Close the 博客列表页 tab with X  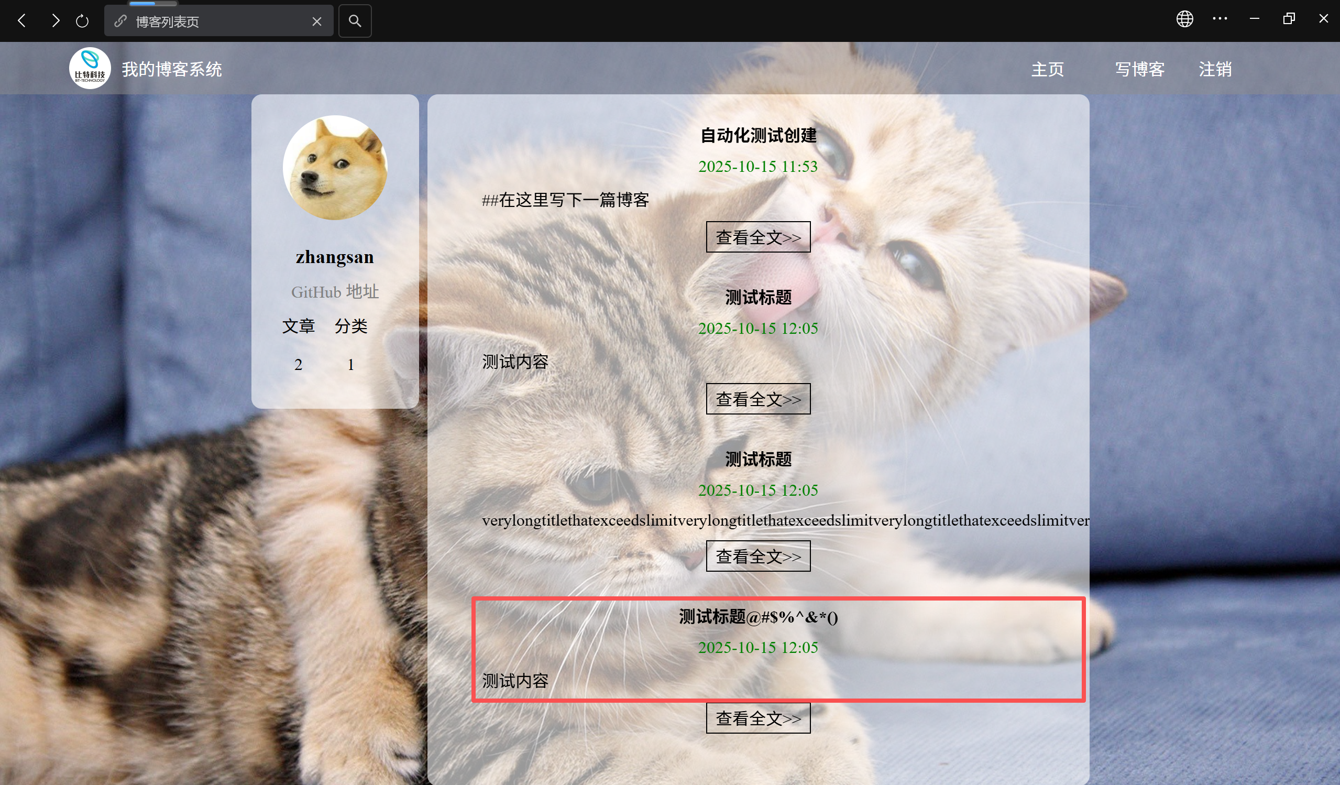(316, 21)
